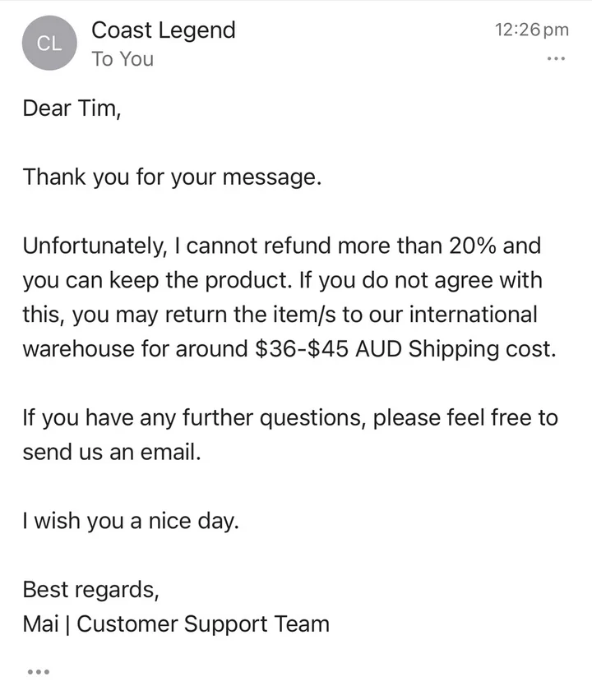
Task: Open the three-dot message options menu
Action: (556, 58)
